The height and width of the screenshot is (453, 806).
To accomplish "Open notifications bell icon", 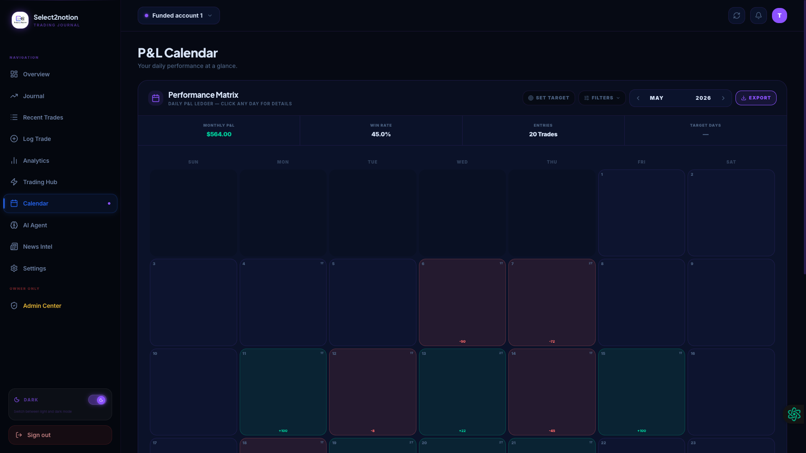I will coord(759,16).
